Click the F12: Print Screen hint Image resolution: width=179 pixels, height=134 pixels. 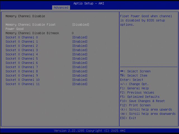pyautogui.click(x=135, y=105)
